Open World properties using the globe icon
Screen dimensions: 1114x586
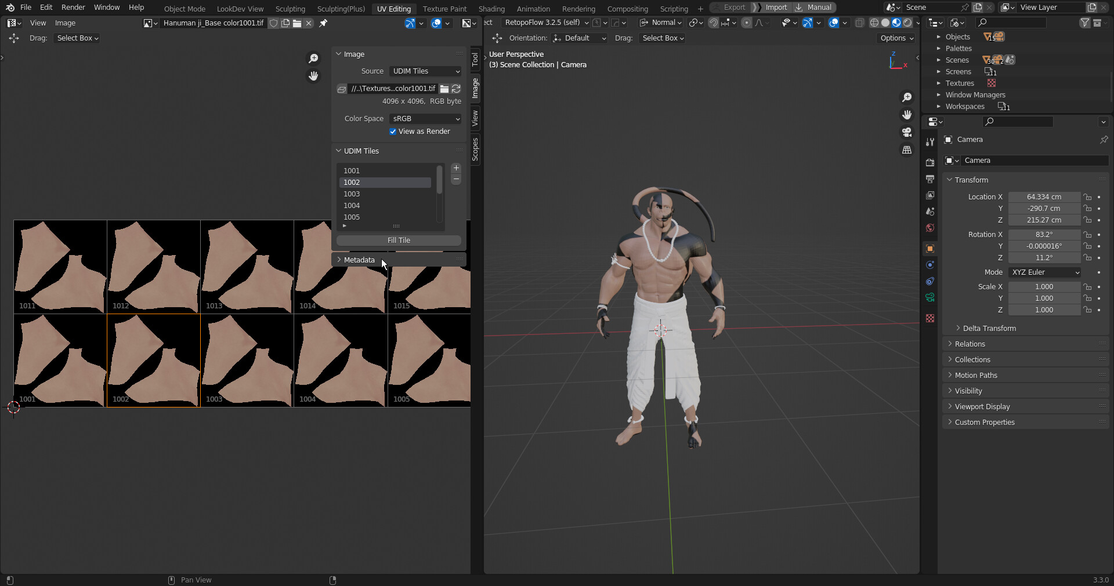tap(929, 228)
